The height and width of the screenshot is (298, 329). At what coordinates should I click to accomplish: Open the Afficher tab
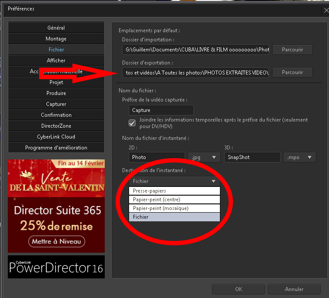click(56, 61)
